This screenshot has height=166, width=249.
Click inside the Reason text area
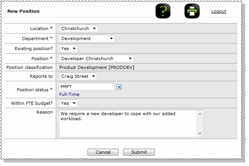128,123
